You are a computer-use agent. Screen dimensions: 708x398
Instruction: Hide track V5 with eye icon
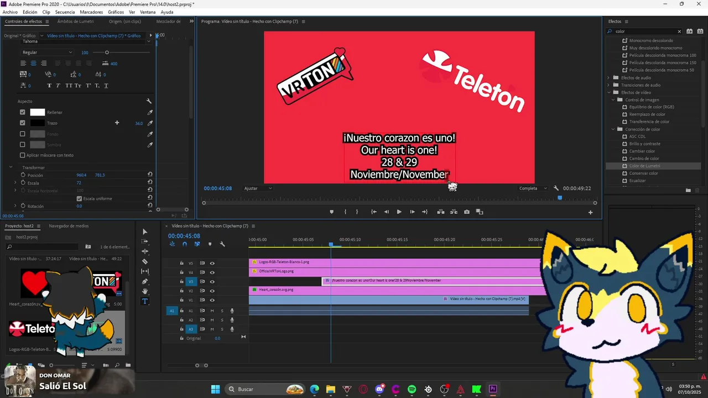click(212, 263)
